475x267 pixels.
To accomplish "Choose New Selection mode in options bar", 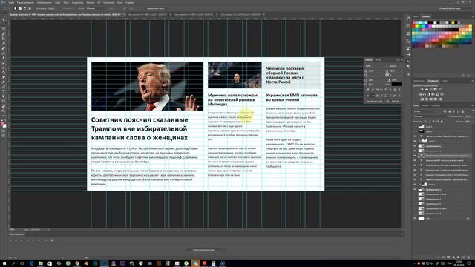I will coord(15,8).
